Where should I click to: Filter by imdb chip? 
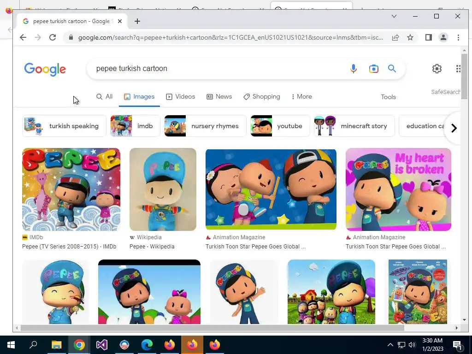point(135,126)
